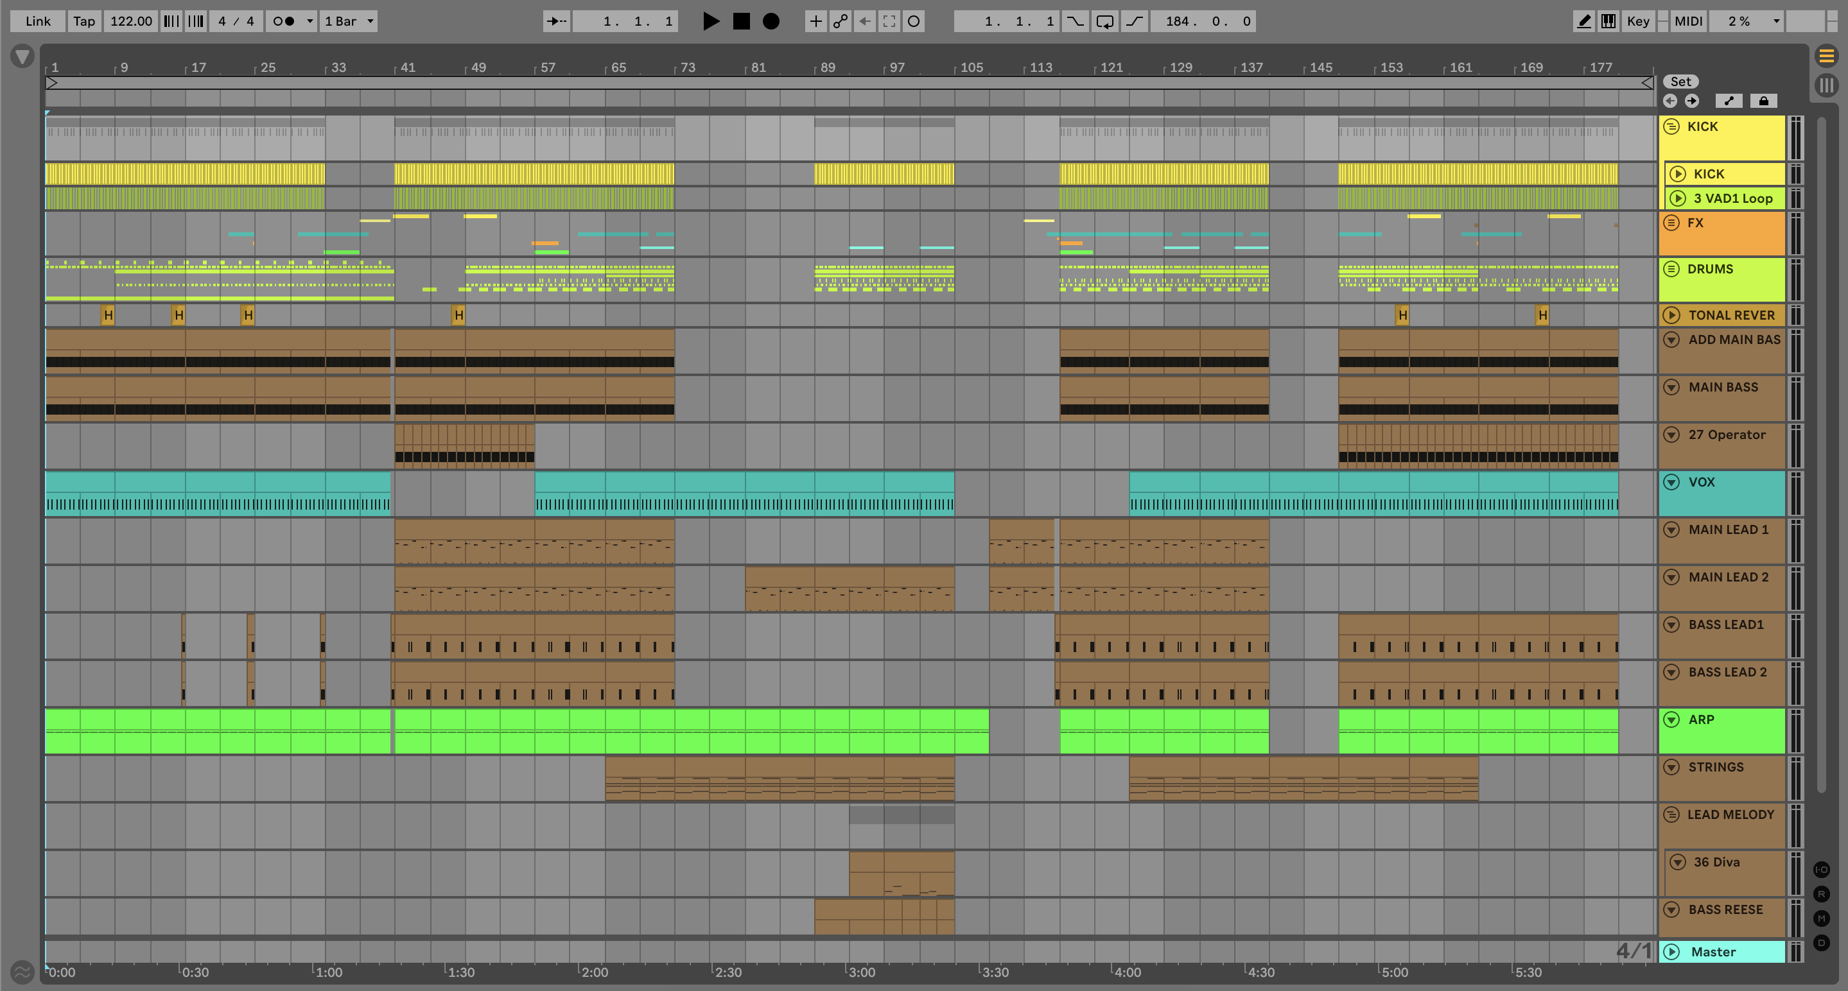Click the 122.00 tempo field

[130, 21]
